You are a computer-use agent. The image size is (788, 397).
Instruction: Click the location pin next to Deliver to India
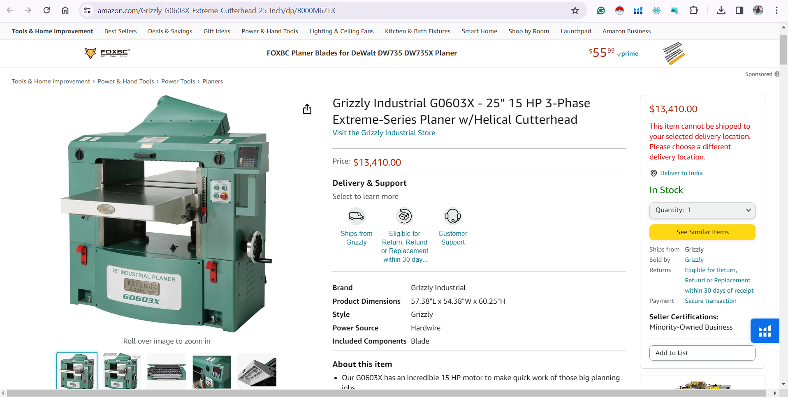(x=654, y=173)
